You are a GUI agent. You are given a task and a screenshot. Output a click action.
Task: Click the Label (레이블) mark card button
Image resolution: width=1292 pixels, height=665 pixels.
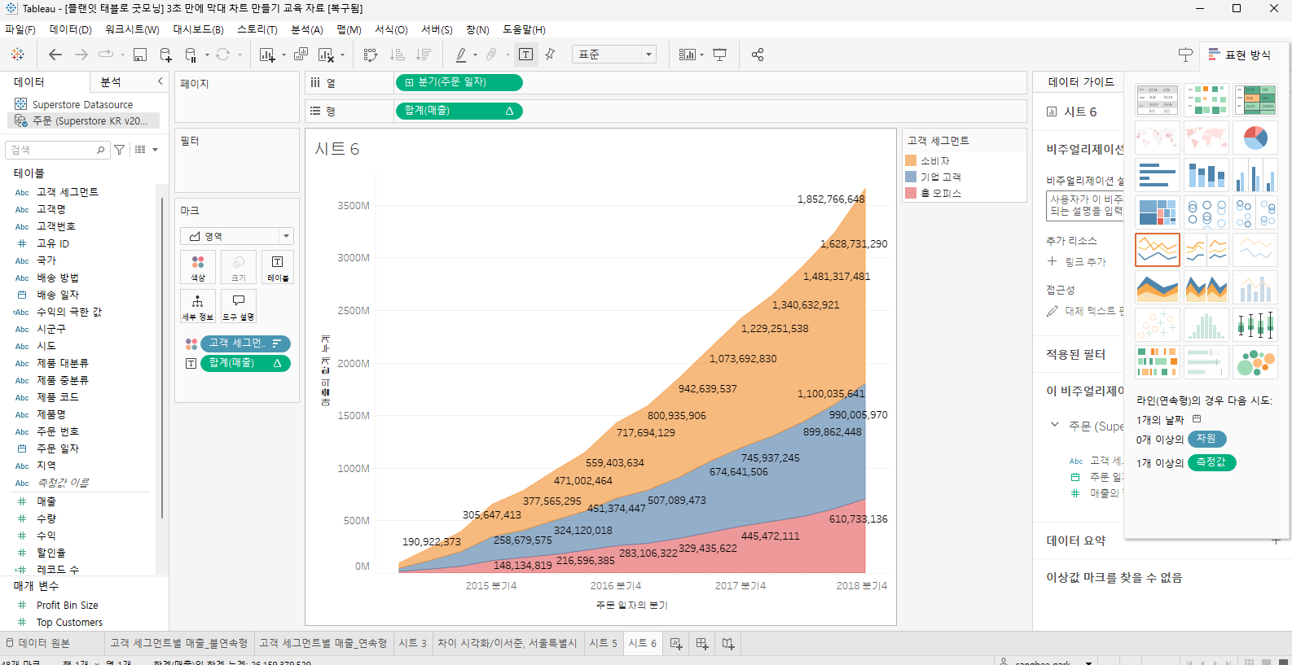coord(278,267)
